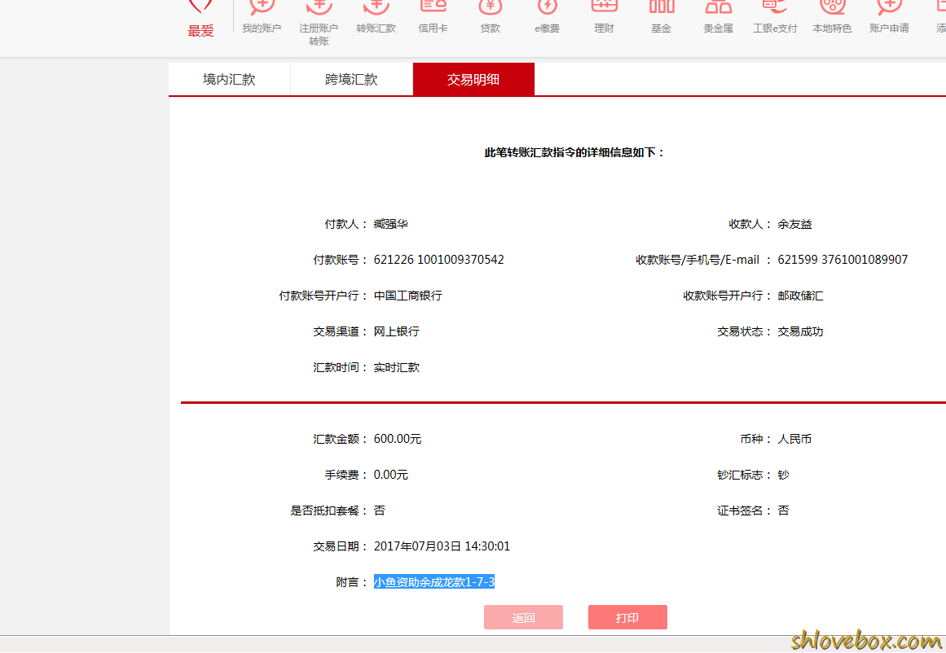The height and width of the screenshot is (653, 946).
Task: Click payer account number 621226 1001009370542
Action: (438, 260)
